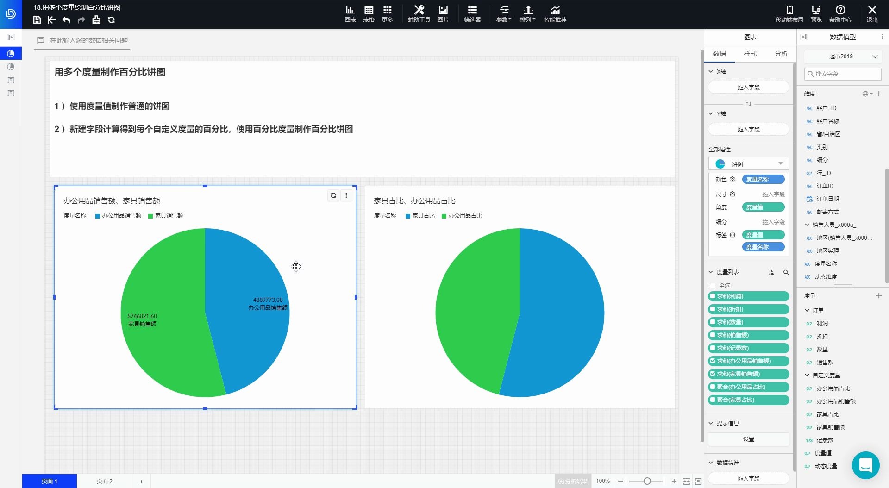Collapse the 自定义度量 group

pos(807,375)
